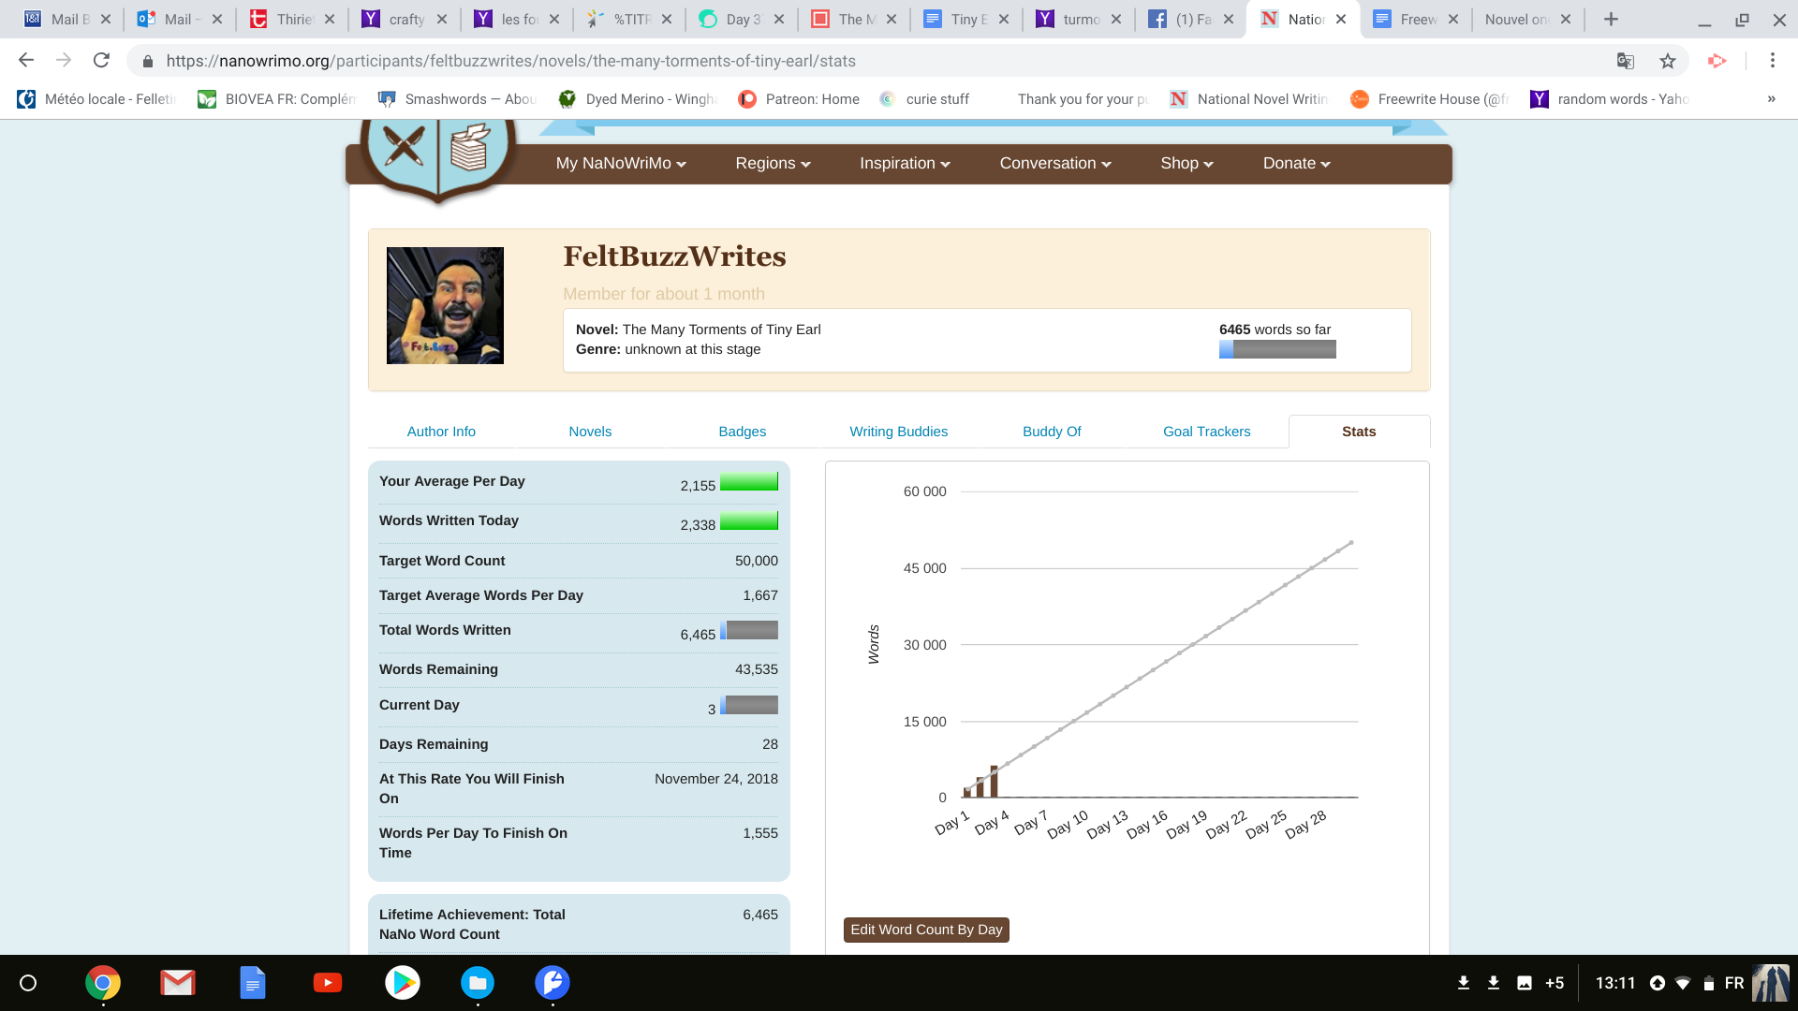
Task: Switch to the Novels tab
Action: pos(590,432)
